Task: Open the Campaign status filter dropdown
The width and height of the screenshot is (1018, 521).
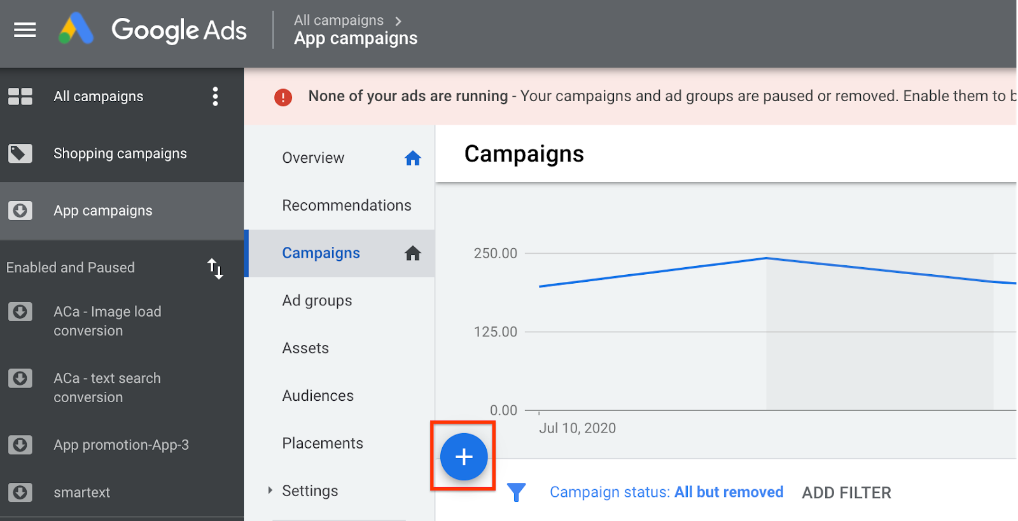Action: pyautogui.click(x=666, y=492)
